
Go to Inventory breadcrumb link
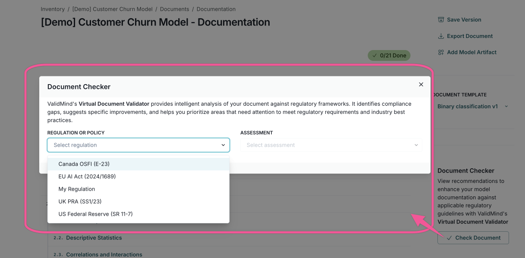click(x=53, y=9)
